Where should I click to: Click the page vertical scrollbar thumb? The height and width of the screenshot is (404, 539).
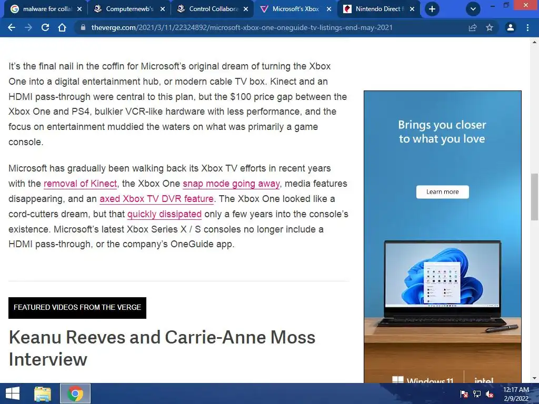tap(534, 197)
